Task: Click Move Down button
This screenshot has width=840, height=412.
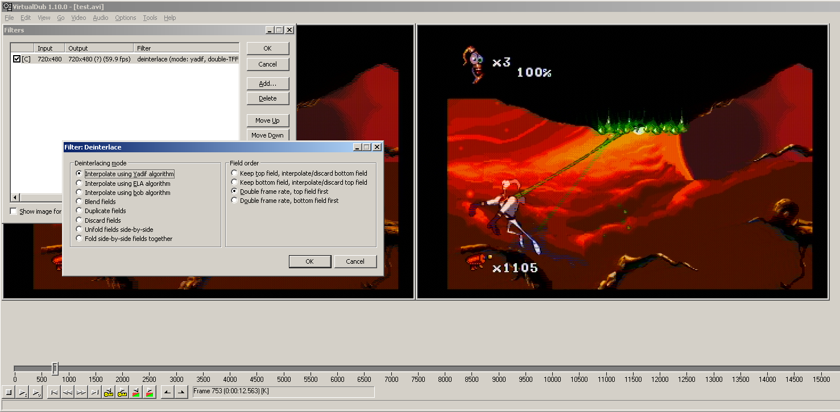Action: [268, 135]
